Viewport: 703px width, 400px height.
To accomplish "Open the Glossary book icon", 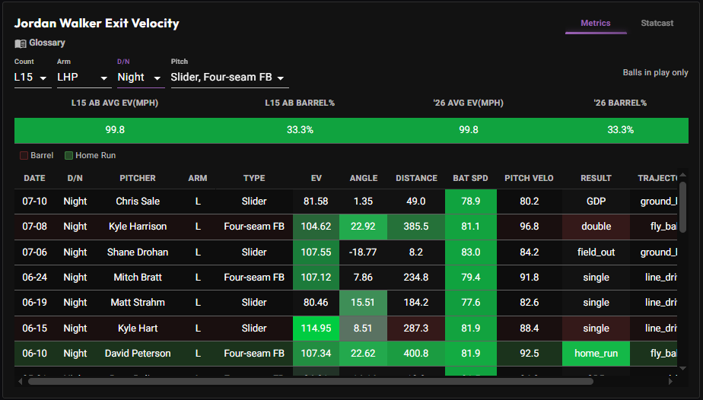I will pos(21,43).
